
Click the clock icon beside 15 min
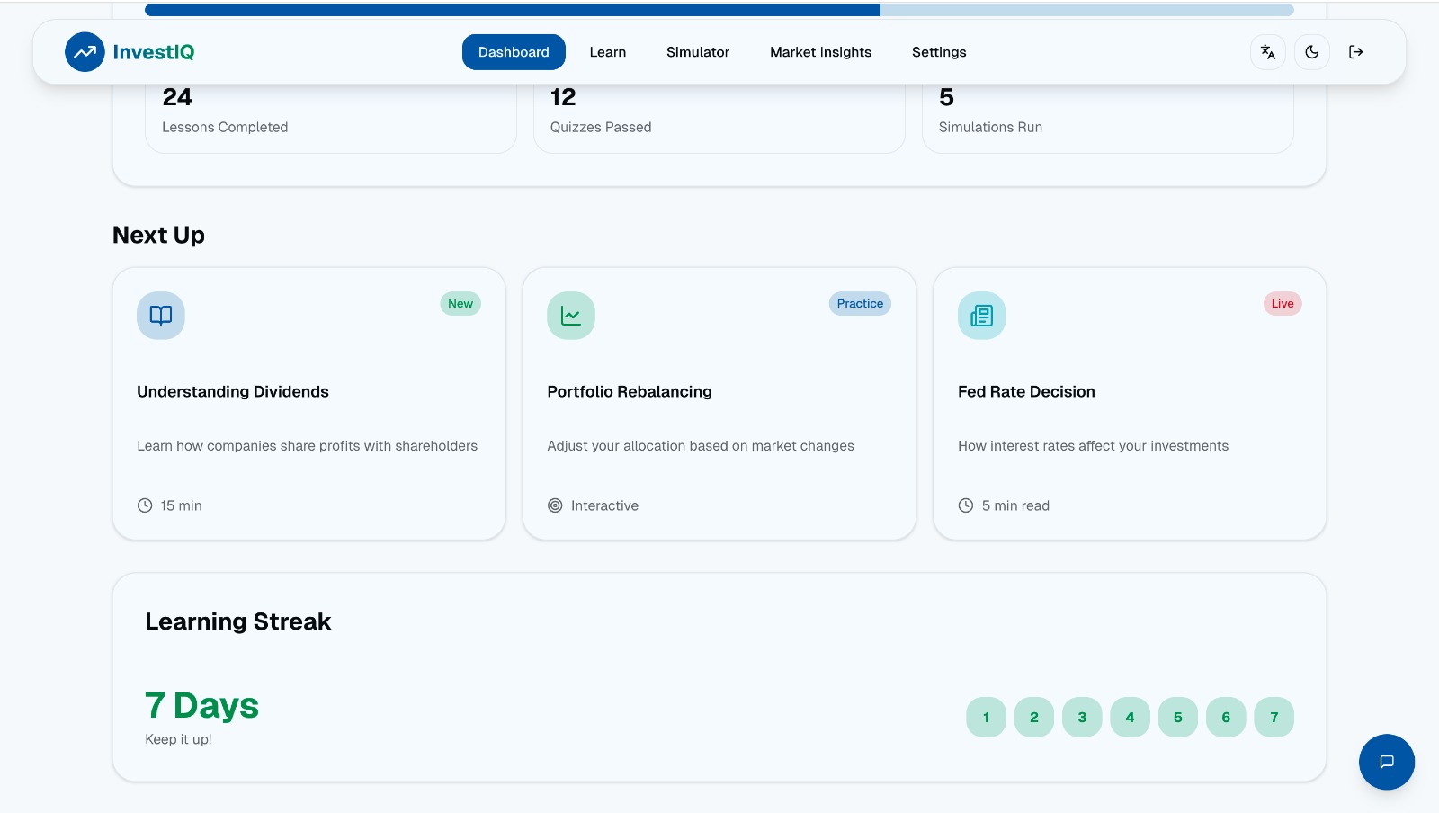[x=145, y=505]
